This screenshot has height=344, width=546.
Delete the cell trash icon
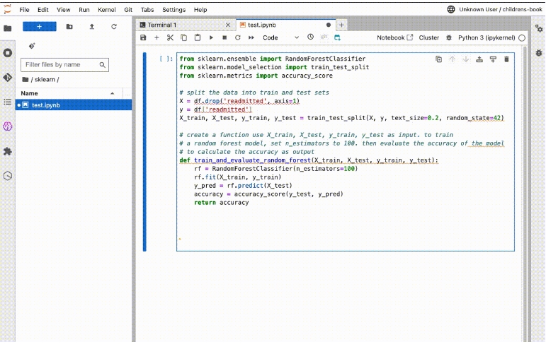[506, 59]
